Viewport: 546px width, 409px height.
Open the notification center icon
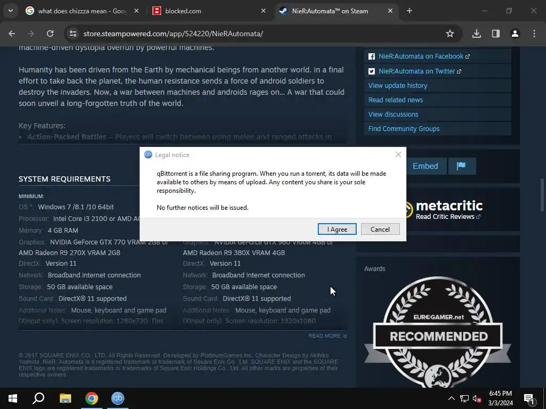point(529,398)
